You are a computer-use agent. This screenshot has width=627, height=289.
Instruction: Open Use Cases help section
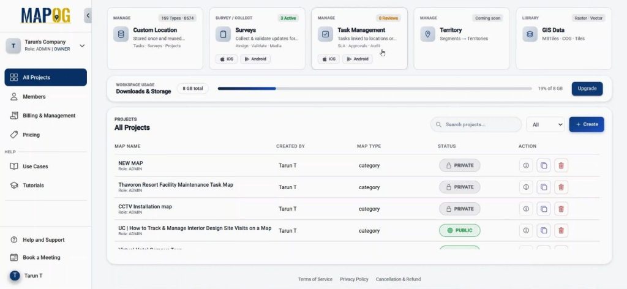click(45, 167)
